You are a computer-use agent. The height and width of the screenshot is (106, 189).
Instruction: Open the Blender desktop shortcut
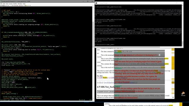coord(183,94)
